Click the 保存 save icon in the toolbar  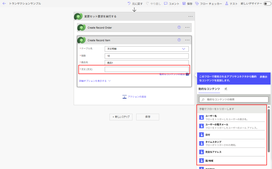coord(184,4)
